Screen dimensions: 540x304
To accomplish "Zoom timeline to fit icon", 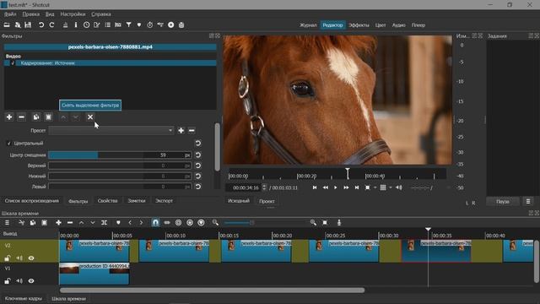I will [x=325, y=223].
